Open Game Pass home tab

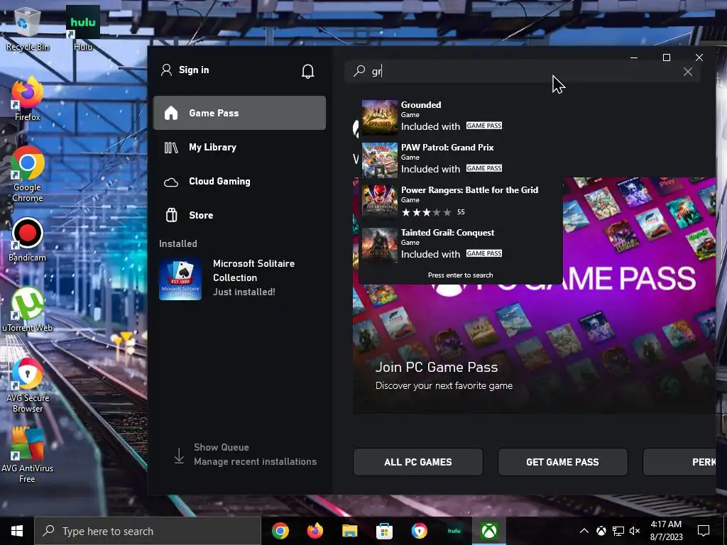(x=239, y=113)
